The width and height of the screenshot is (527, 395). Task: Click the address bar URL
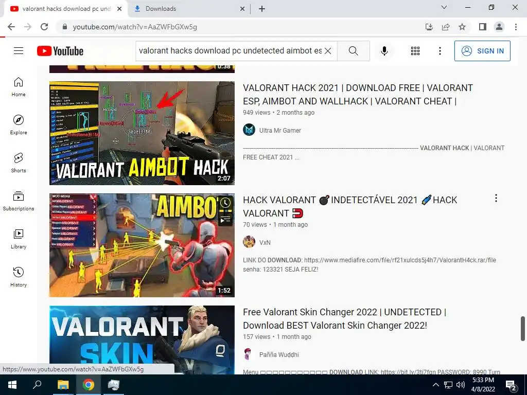(x=135, y=27)
